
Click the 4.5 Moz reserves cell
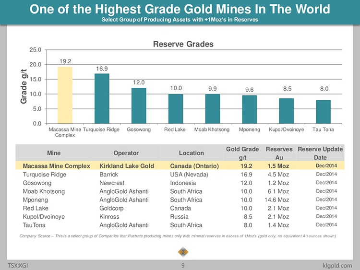[278, 175]
